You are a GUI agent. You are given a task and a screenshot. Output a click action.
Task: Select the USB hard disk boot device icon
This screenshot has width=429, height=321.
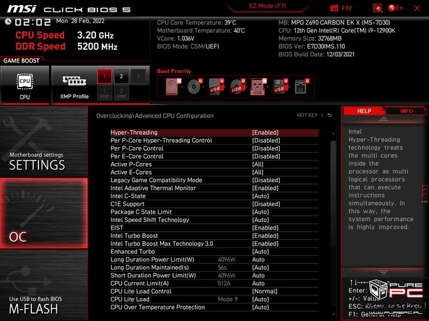216,86
